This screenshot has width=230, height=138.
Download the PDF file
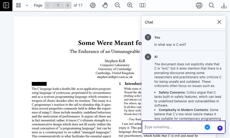pyautogui.click(x=224, y=6)
